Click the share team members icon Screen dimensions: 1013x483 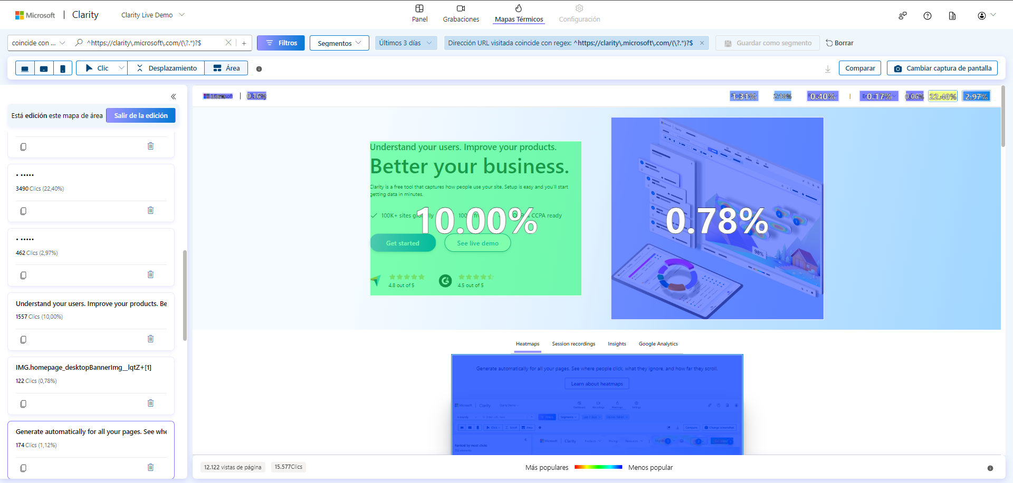[903, 16]
